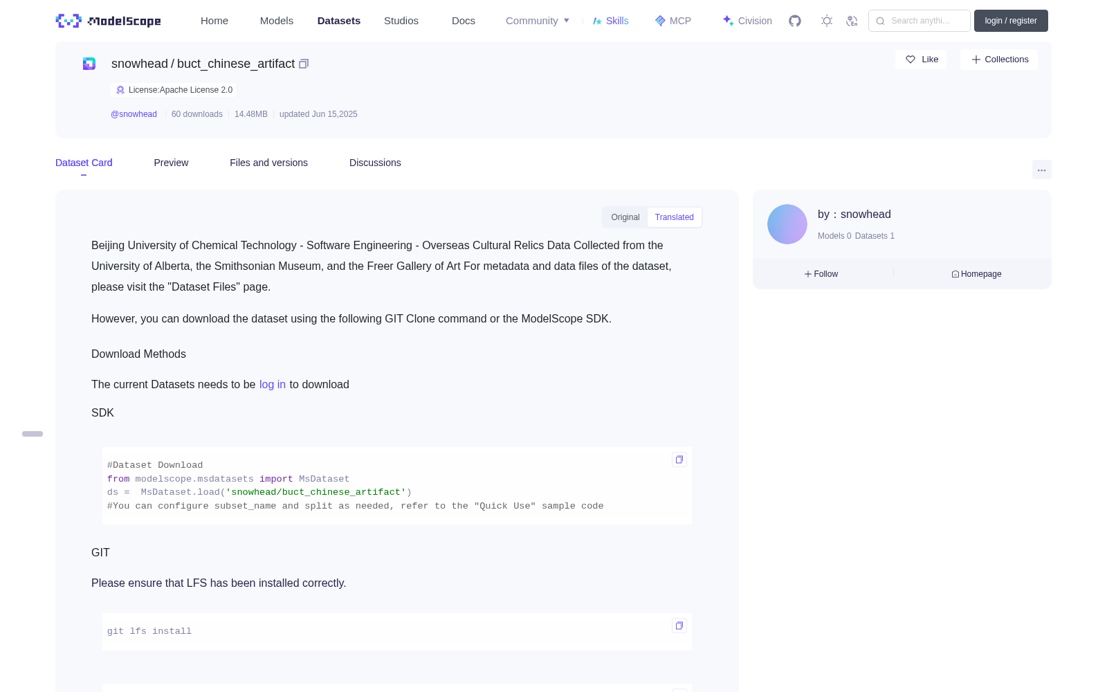Image resolution: width=1107 pixels, height=692 pixels.
Task: Focus the search anything input field
Action: pos(920,21)
